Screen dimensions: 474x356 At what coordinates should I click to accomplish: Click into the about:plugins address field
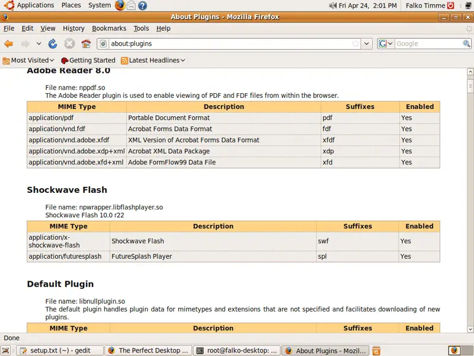tap(230, 44)
